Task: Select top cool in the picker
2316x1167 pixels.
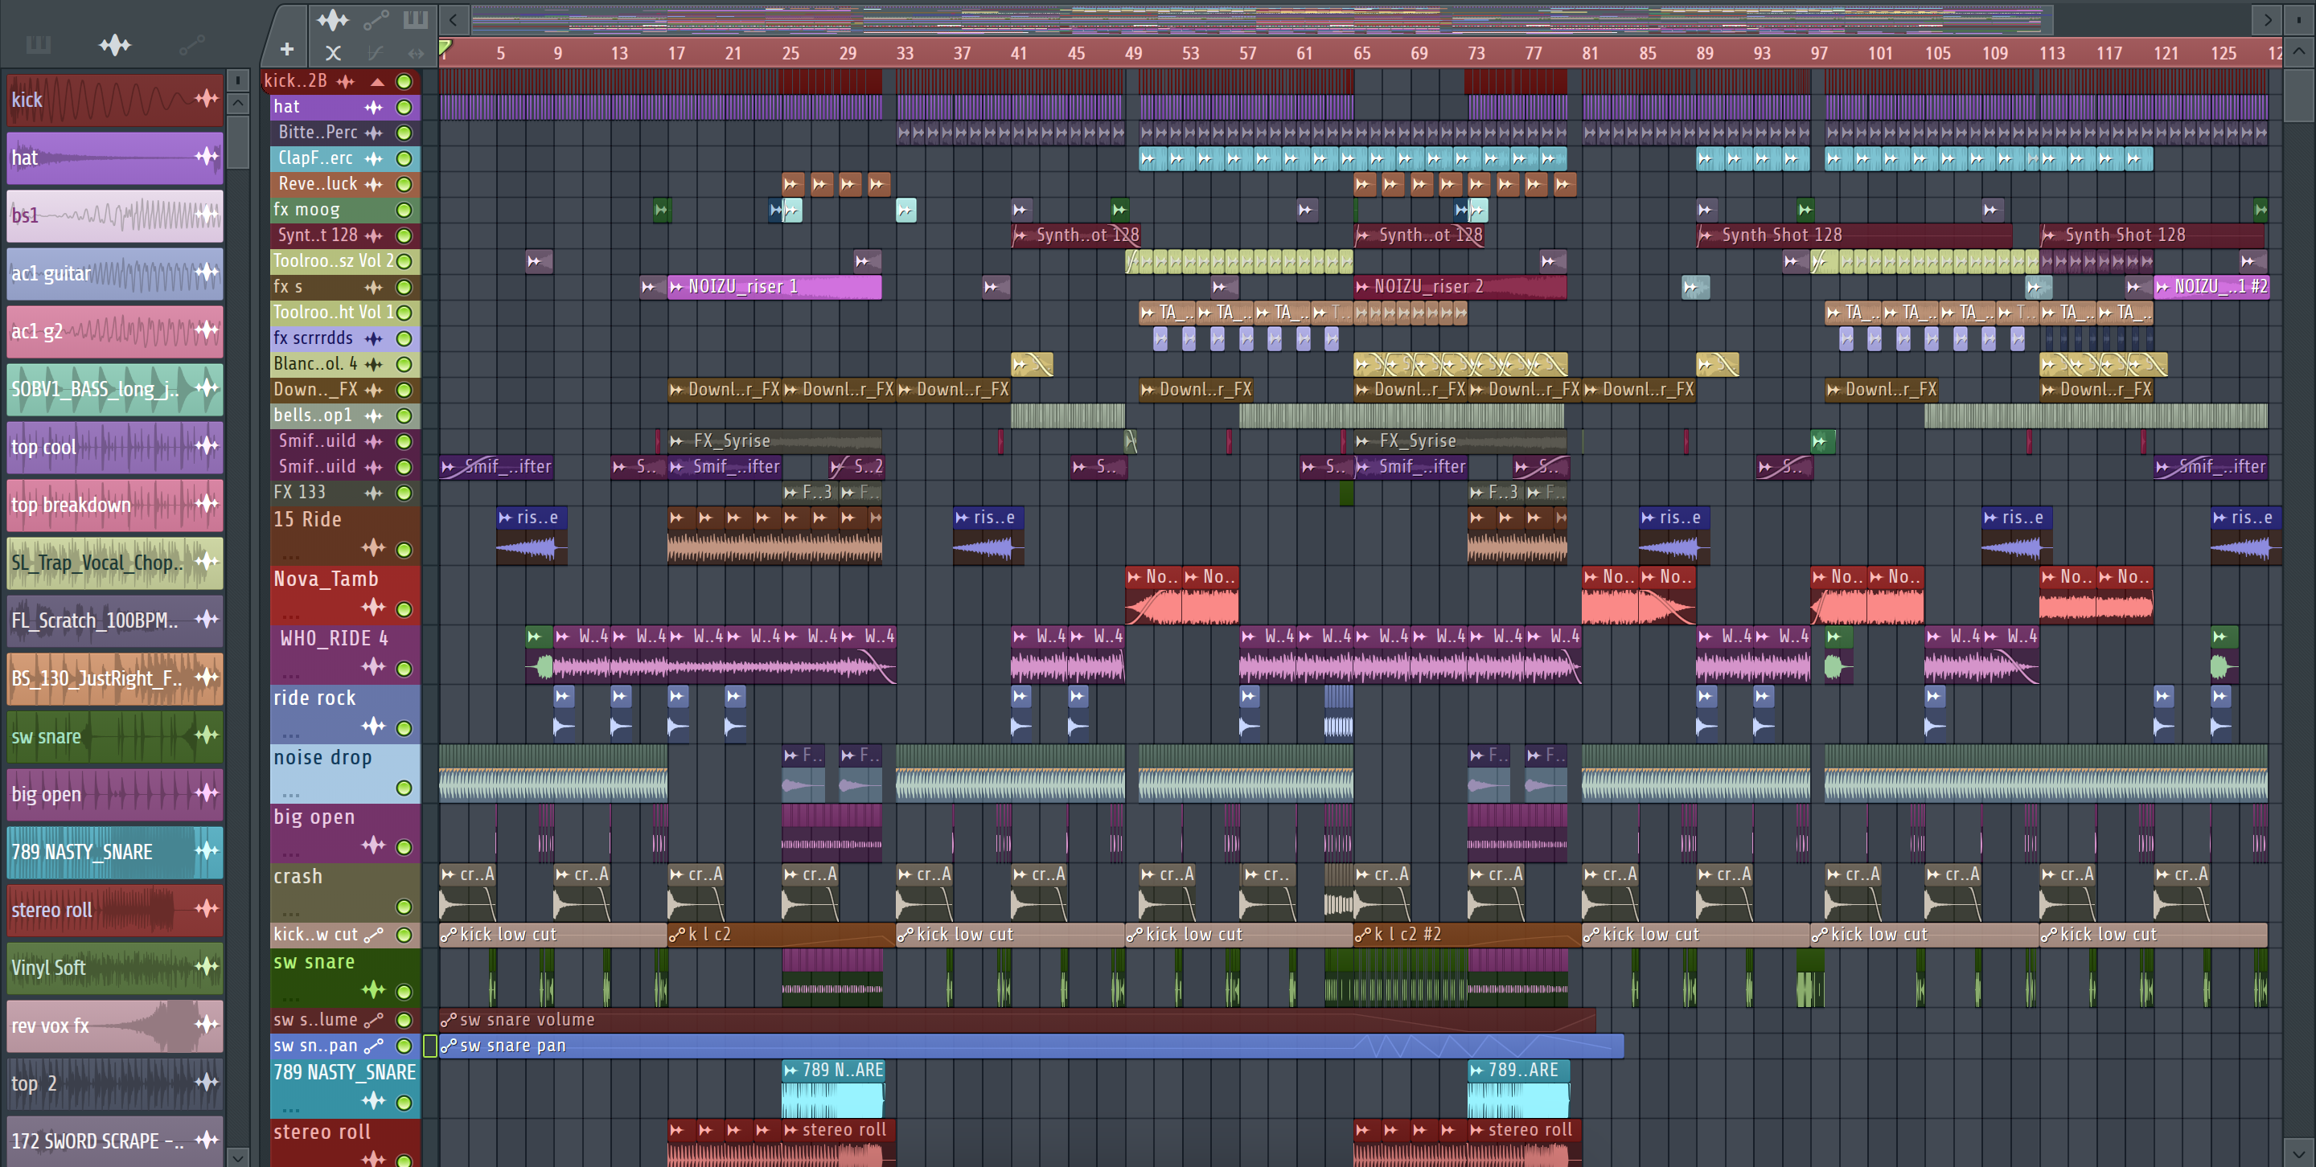Action: [x=115, y=447]
